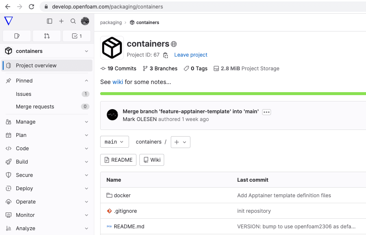The height and width of the screenshot is (235, 366).
Task: Collapse the Pinned section
Action: pos(87,81)
